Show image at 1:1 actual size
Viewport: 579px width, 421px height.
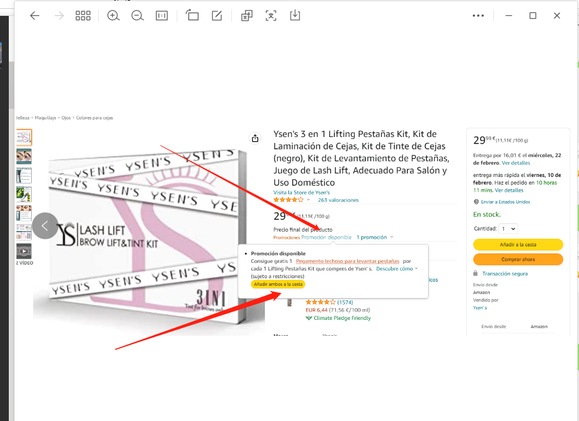[x=161, y=16]
